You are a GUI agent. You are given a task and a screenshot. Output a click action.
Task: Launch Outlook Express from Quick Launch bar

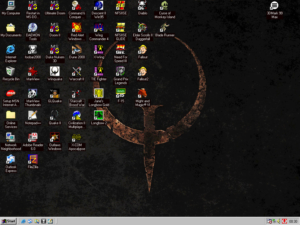click(x=30, y=221)
